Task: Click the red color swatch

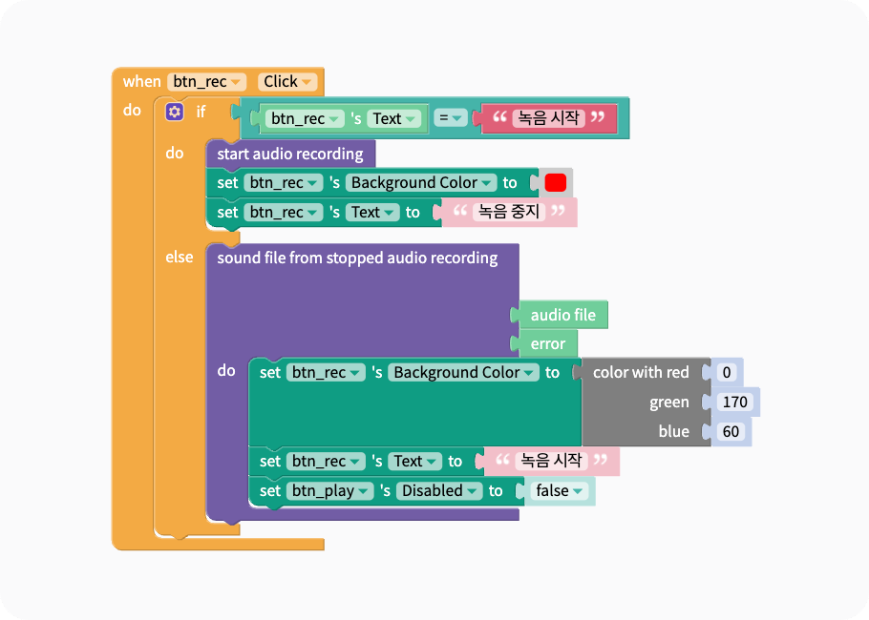Action: (556, 183)
